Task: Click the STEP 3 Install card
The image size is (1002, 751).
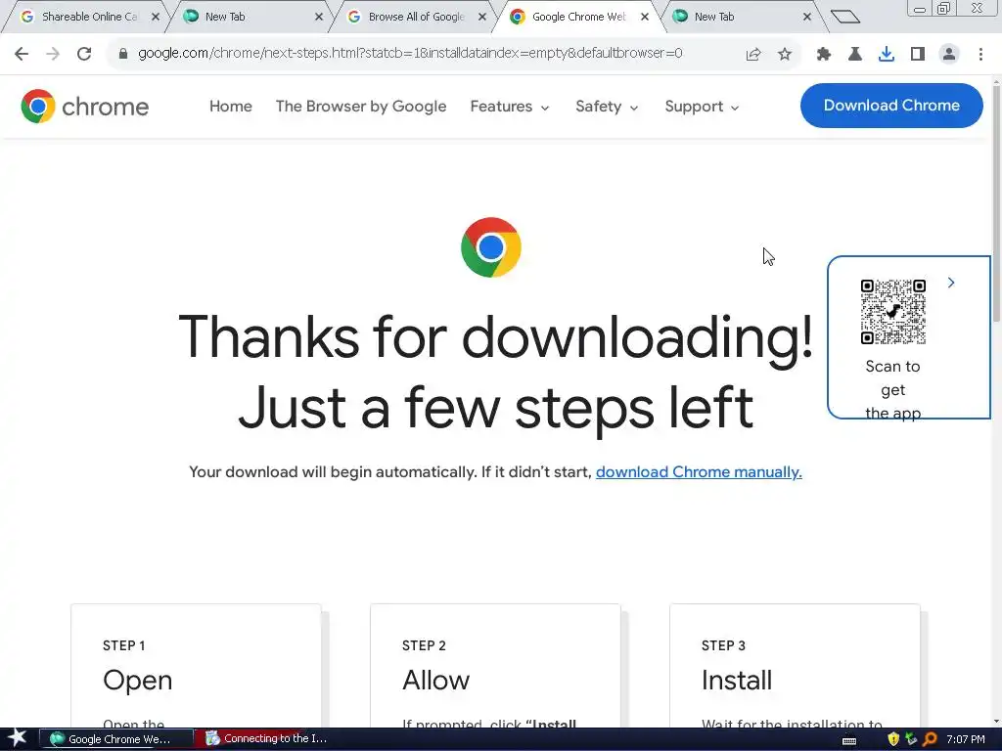Action: [795, 665]
